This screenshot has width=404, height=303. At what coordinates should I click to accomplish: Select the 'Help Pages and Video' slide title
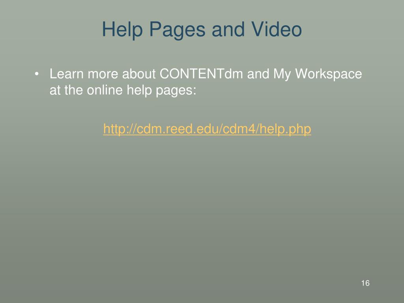point(202,30)
